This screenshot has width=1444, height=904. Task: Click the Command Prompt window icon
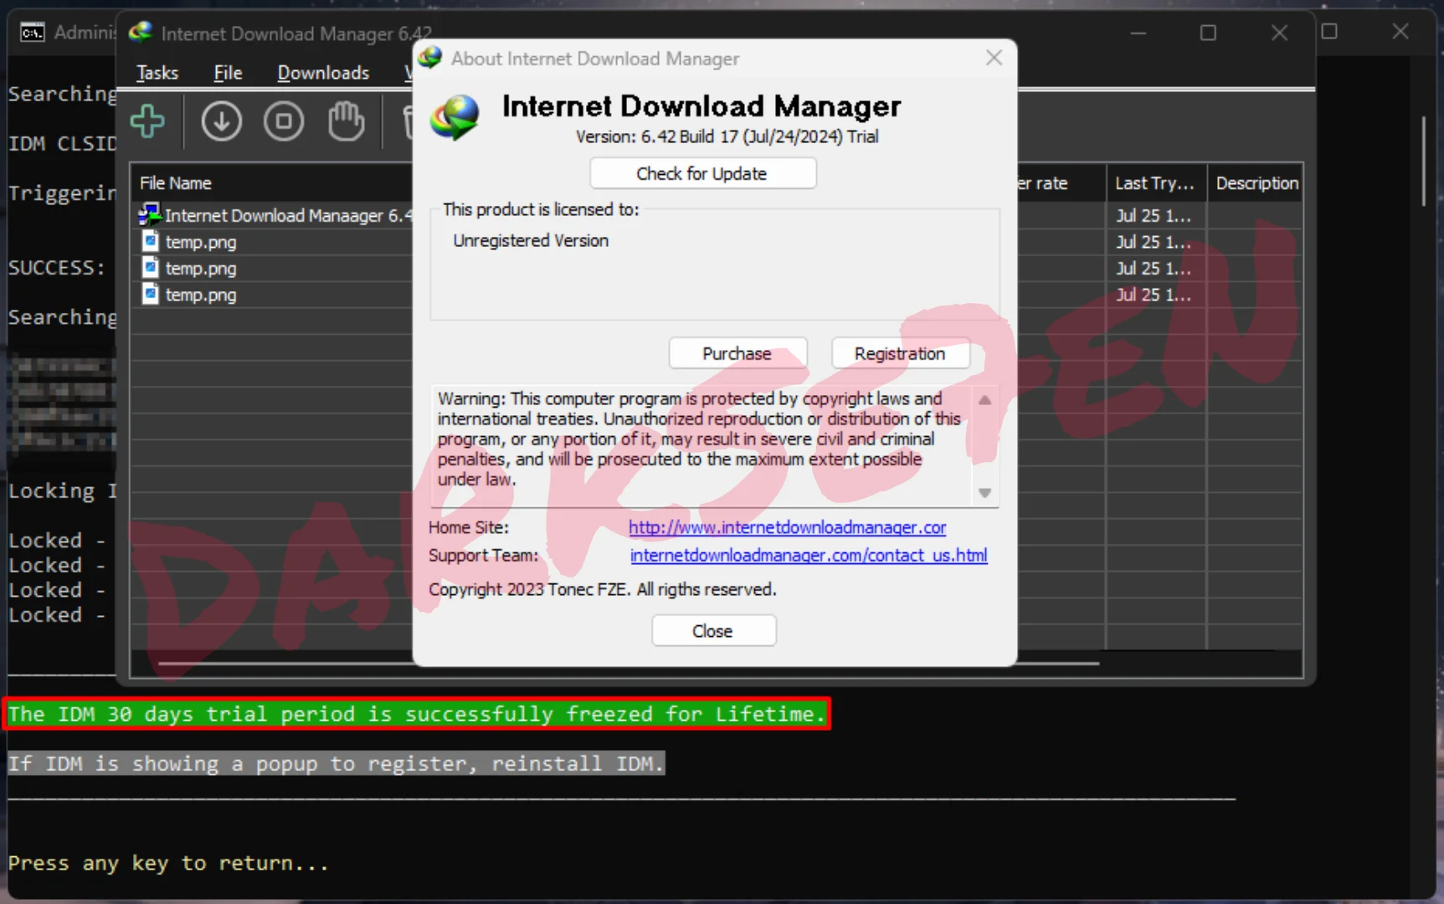32,33
